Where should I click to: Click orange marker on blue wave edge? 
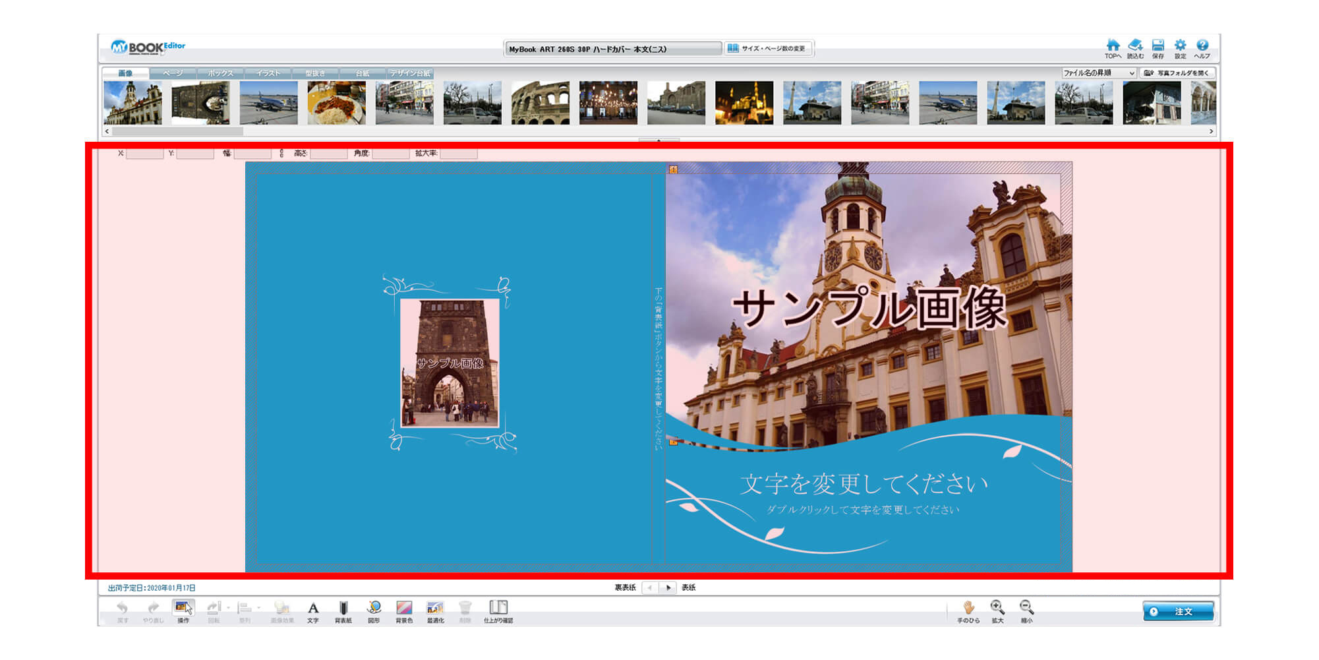pos(673,442)
